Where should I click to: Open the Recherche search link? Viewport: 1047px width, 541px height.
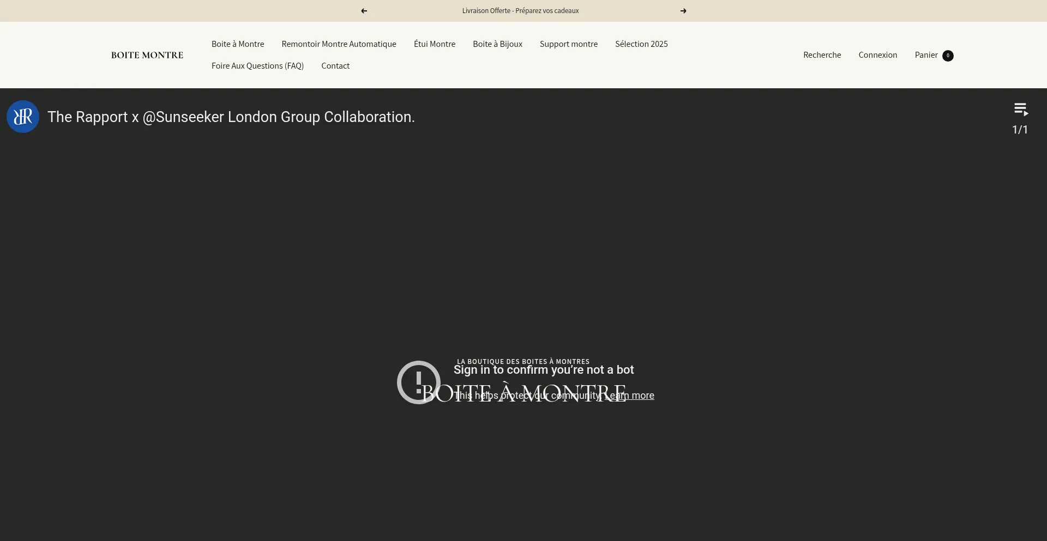point(822,55)
